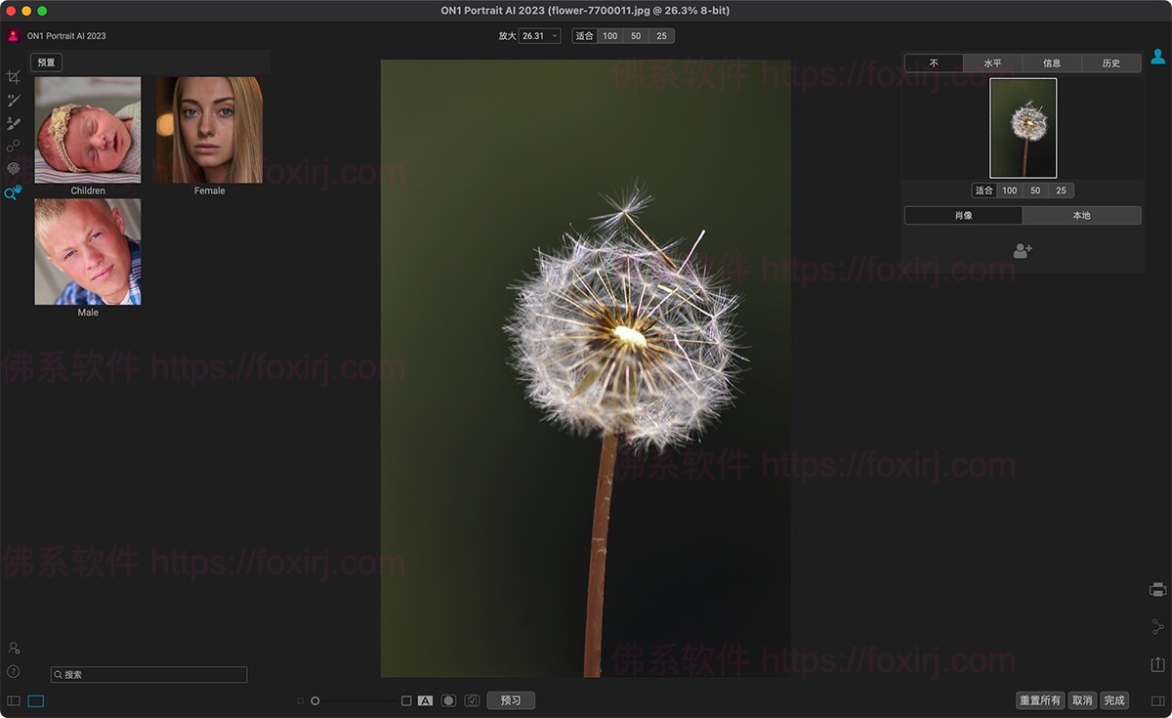Click the thumbnail size slider handle
This screenshot has height=718, width=1172.
click(315, 700)
